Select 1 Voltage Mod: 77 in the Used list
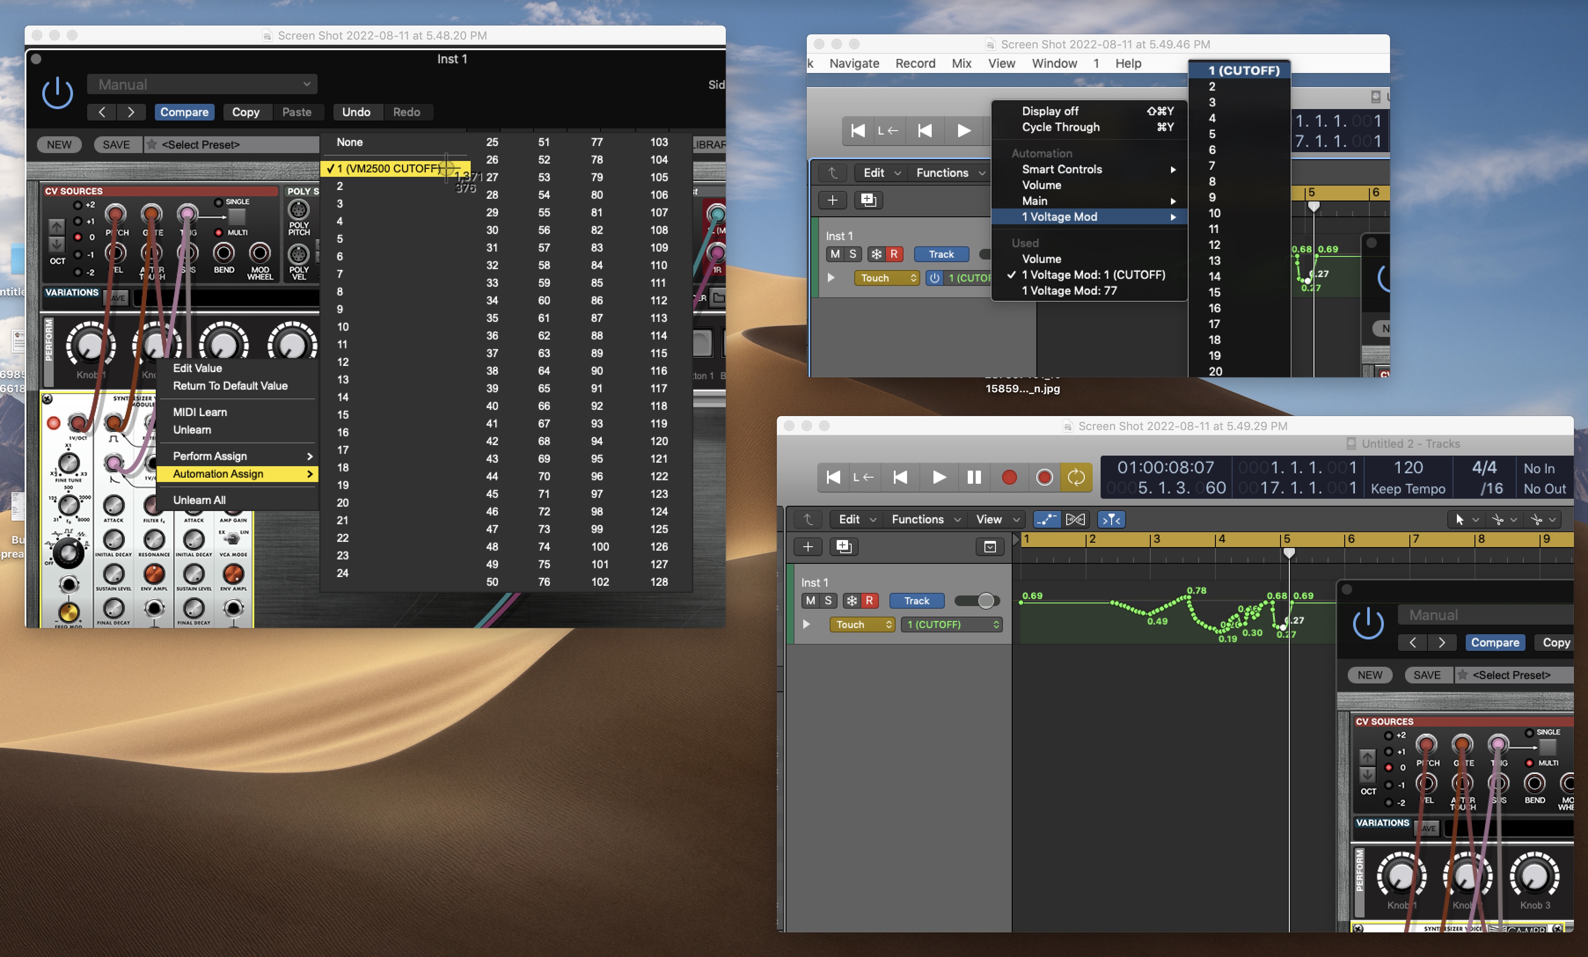This screenshot has width=1588, height=957. click(x=1089, y=291)
